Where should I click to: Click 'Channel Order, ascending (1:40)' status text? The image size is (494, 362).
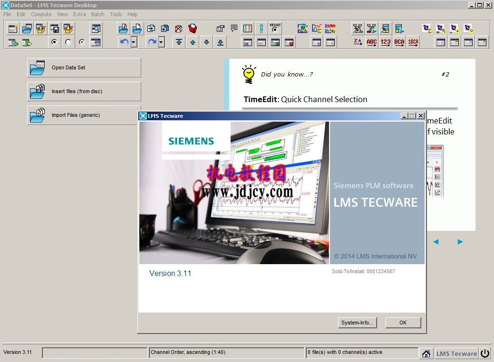pos(188,352)
